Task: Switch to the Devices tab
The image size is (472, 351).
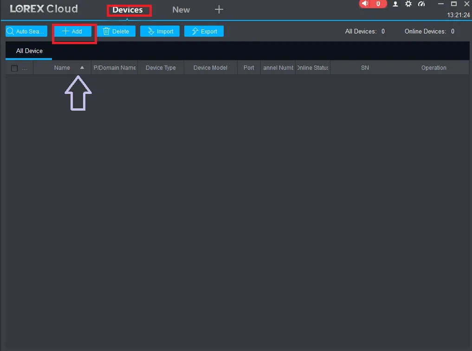Action: point(129,10)
